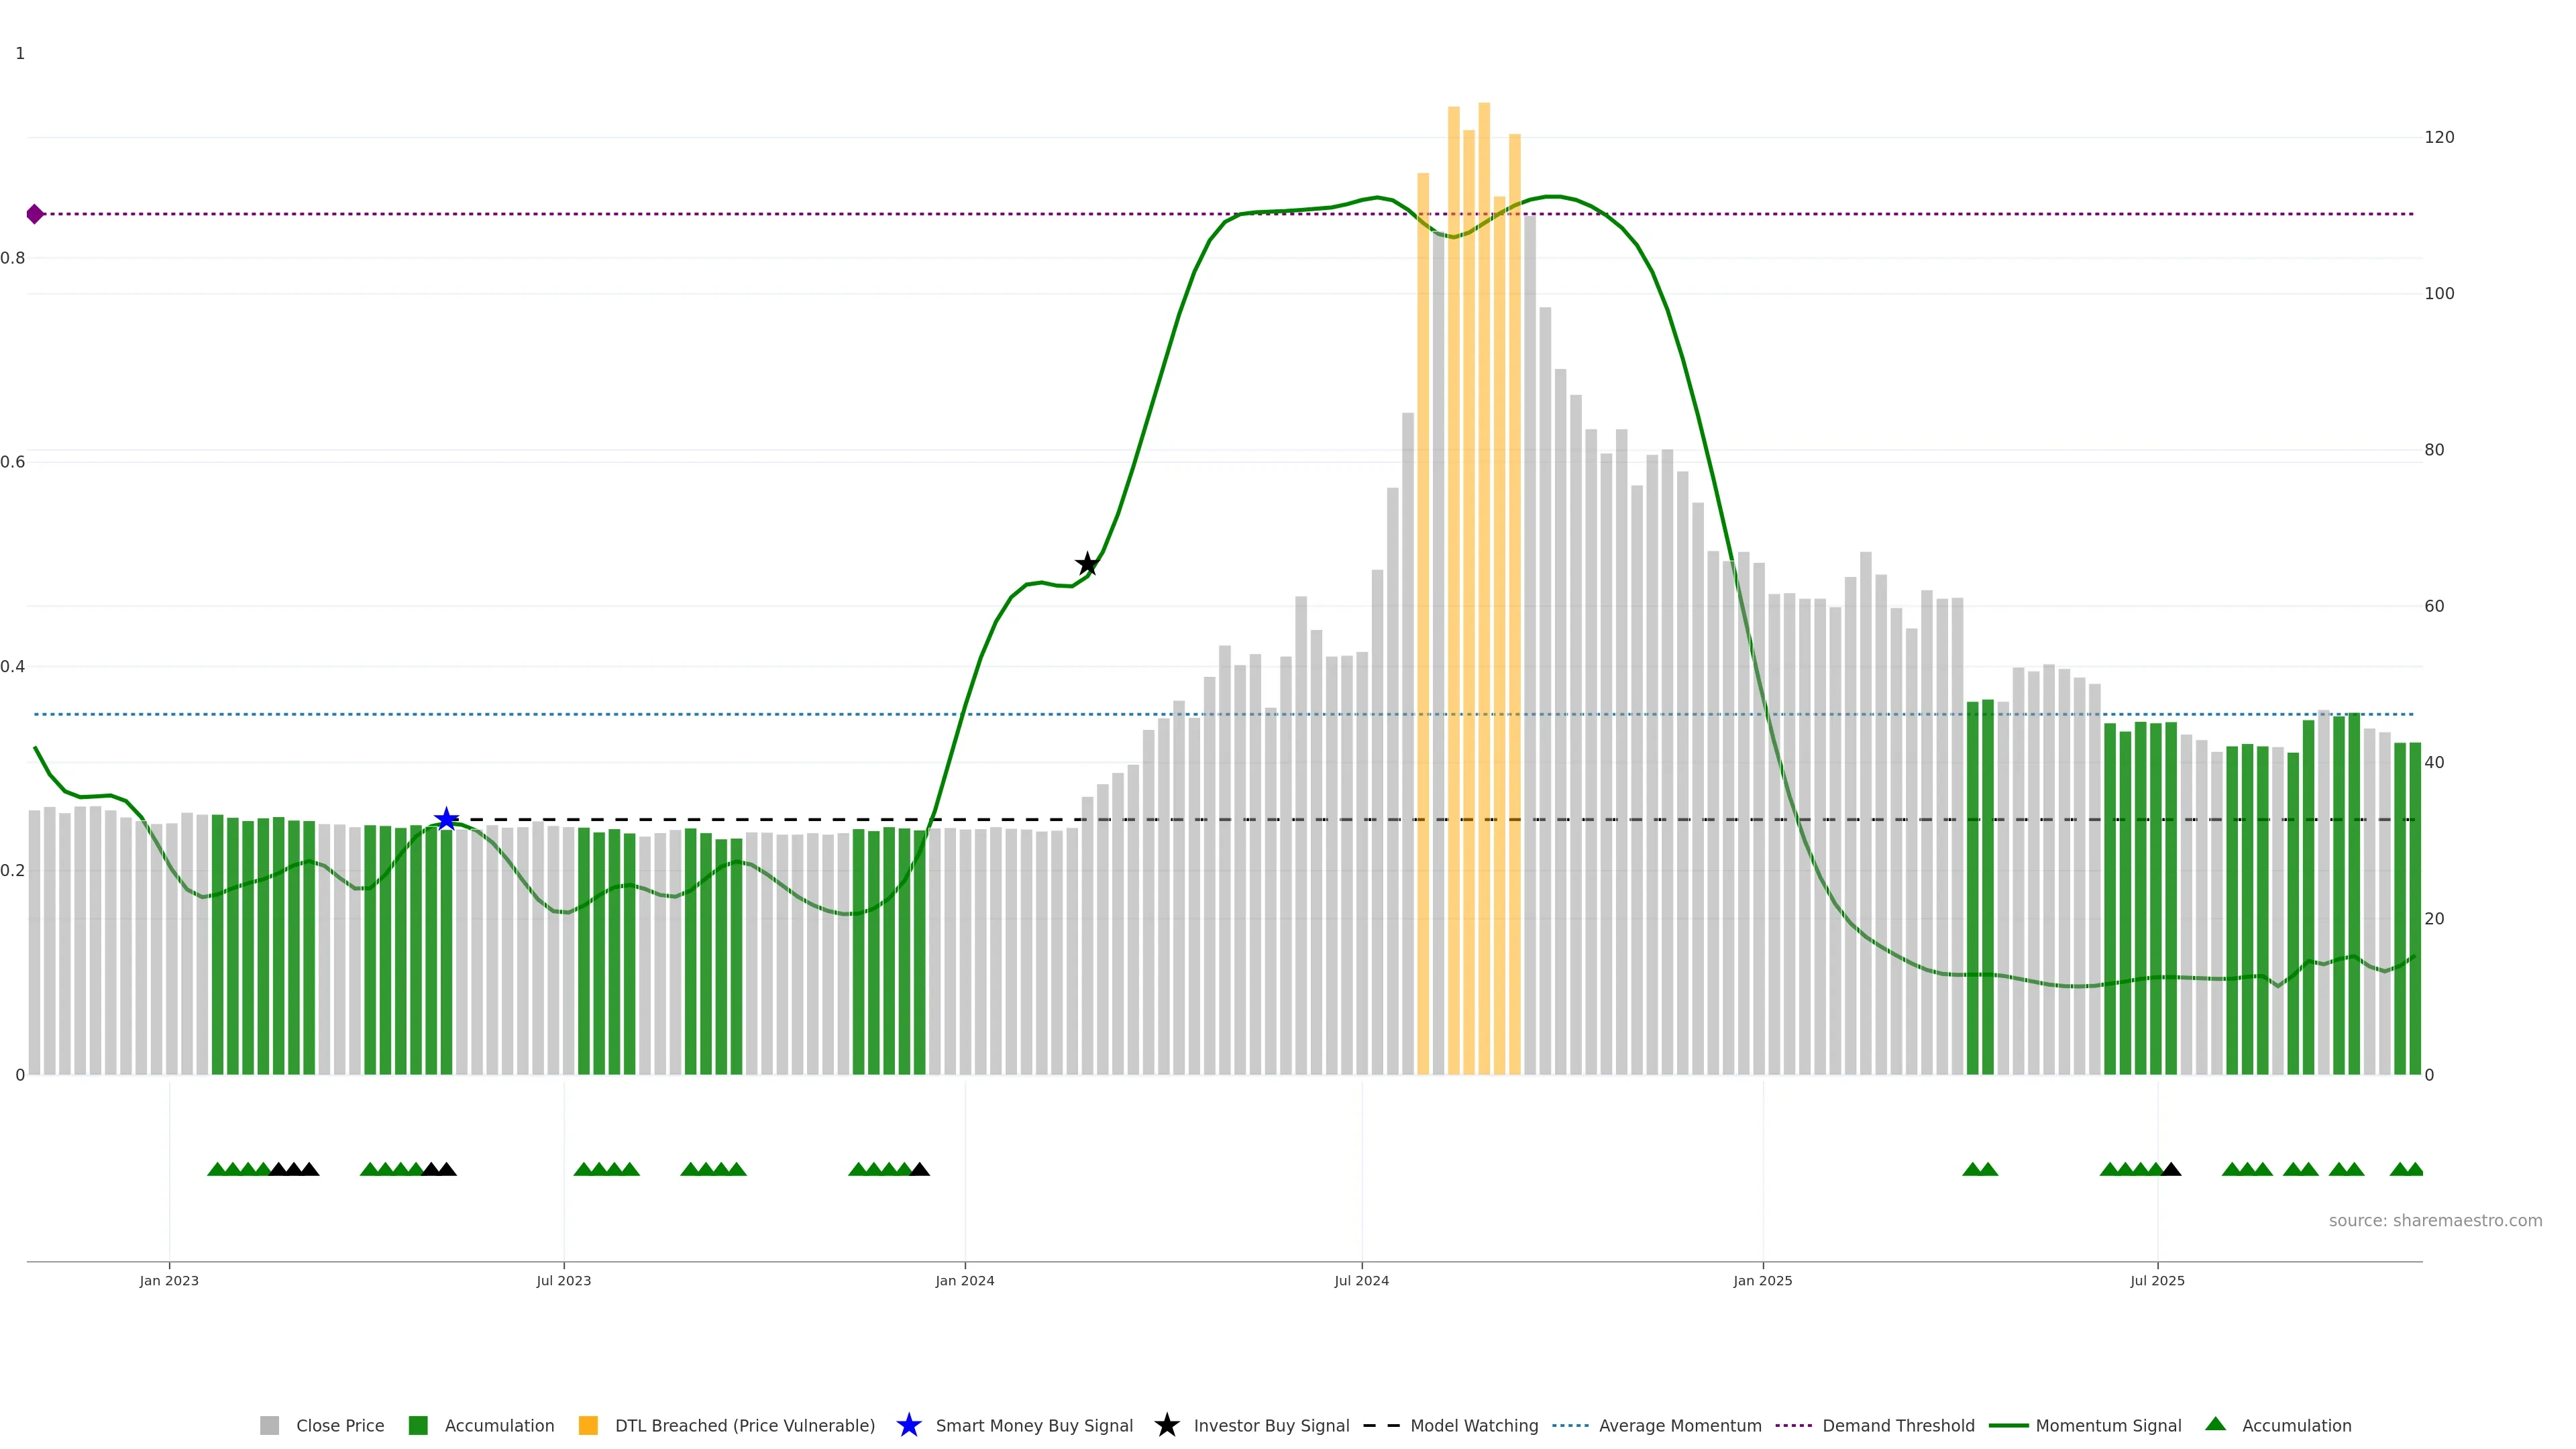This screenshot has height=1449, width=2576.
Task: Click the orange DTL Breached legend square
Action: (588, 1425)
